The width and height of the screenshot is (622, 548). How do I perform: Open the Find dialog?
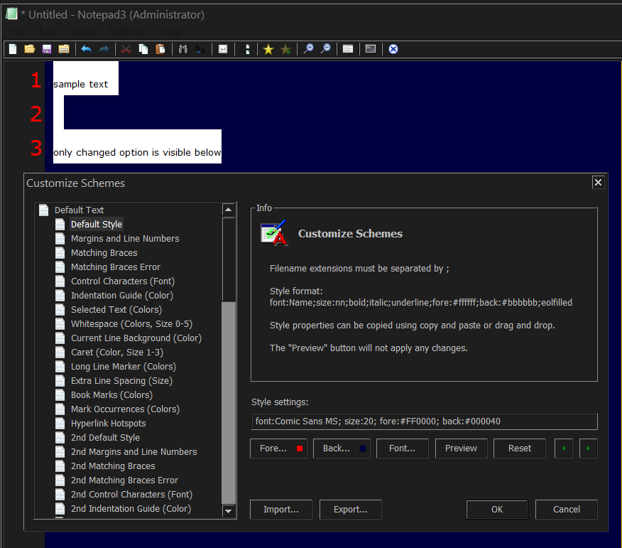pos(183,48)
